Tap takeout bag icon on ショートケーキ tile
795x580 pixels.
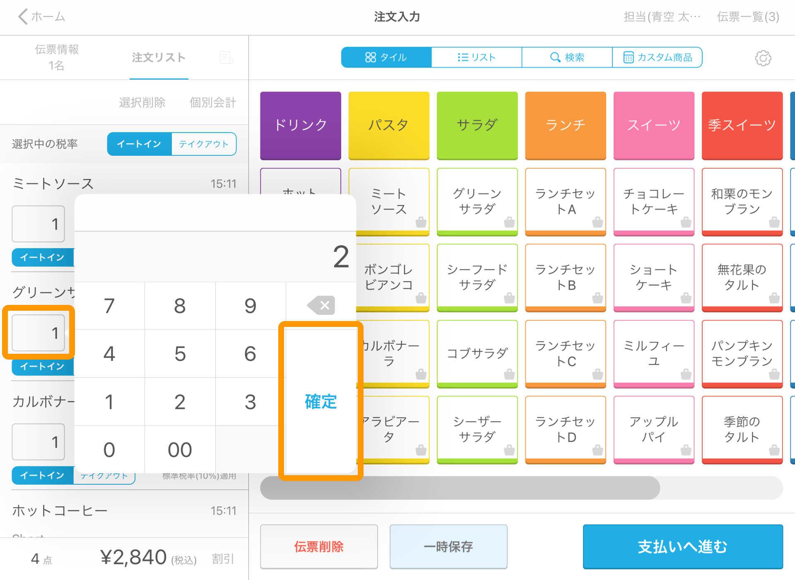[x=686, y=298]
